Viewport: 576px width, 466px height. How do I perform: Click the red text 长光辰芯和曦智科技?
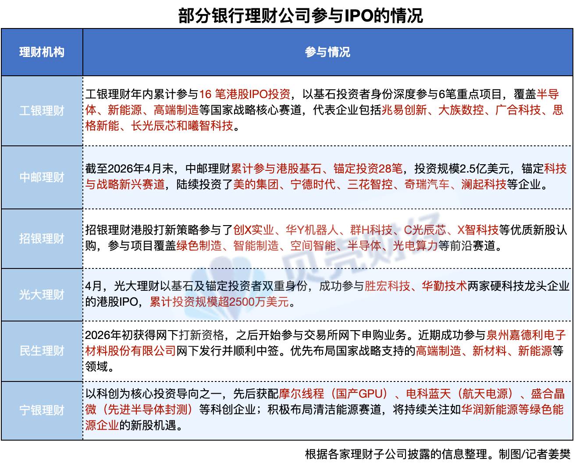(x=182, y=126)
